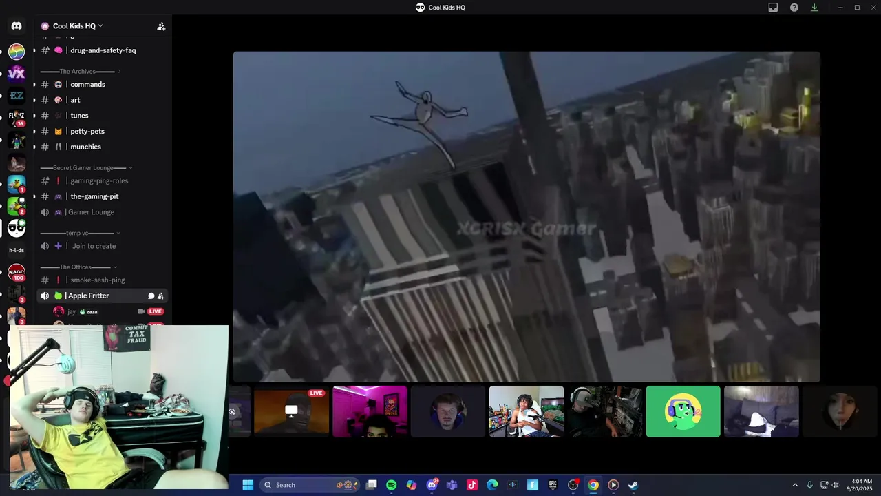Viewport: 881px width, 496px height.
Task: Open Discord direct messages home icon
Action: pyautogui.click(x=17, y=26)
